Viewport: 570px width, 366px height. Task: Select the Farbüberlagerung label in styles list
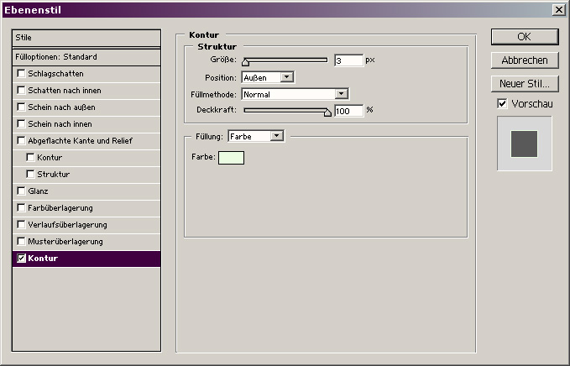pos(60,208)
